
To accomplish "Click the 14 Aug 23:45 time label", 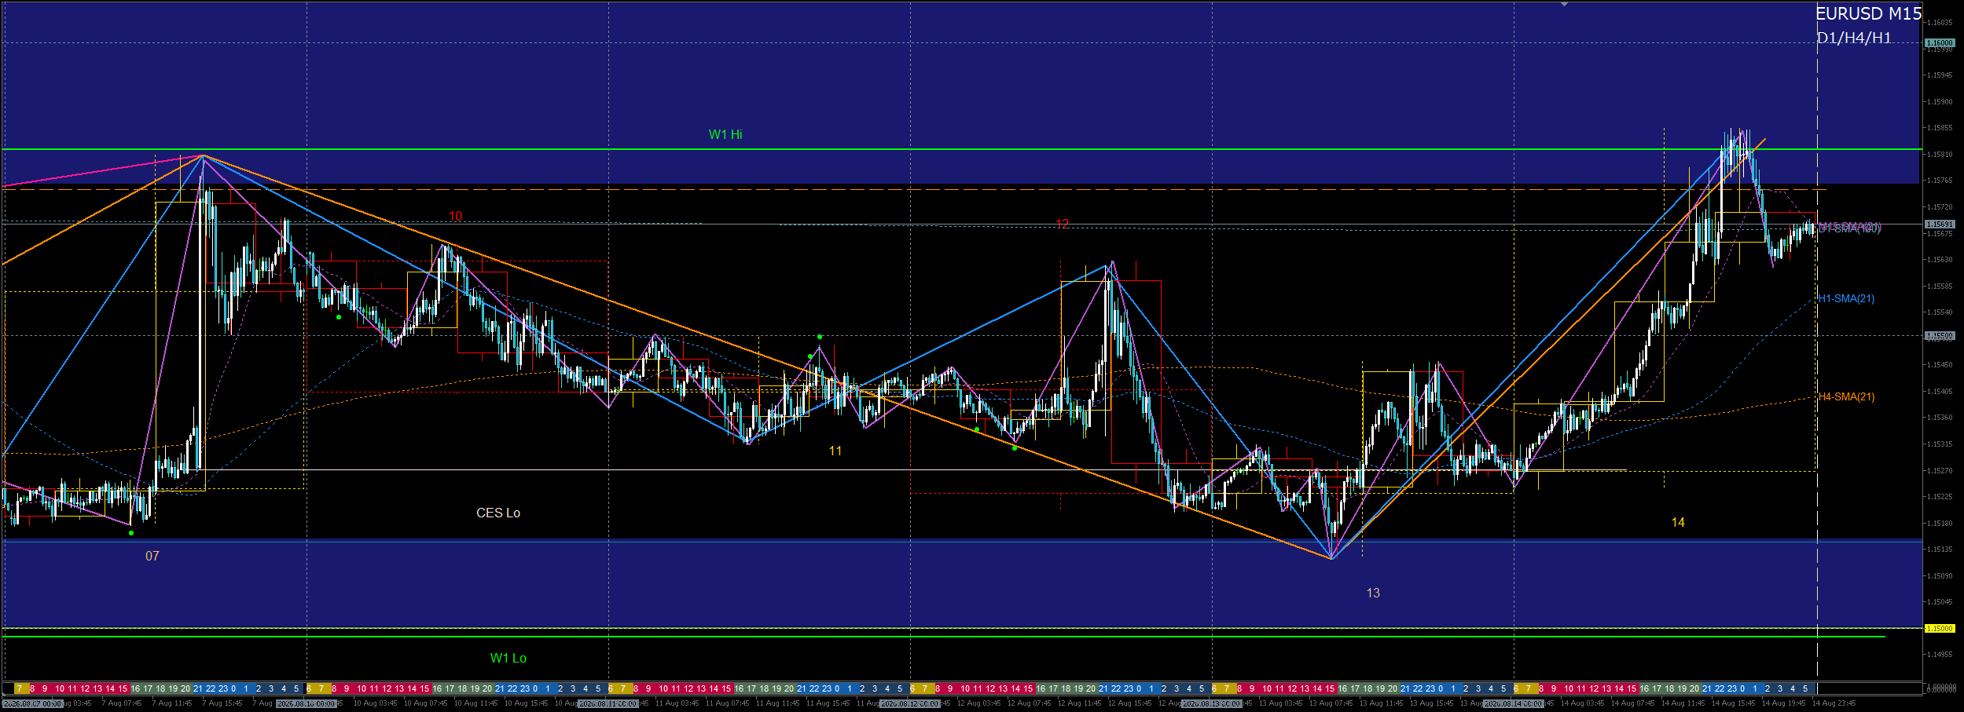I will (x=1834, y=703).
